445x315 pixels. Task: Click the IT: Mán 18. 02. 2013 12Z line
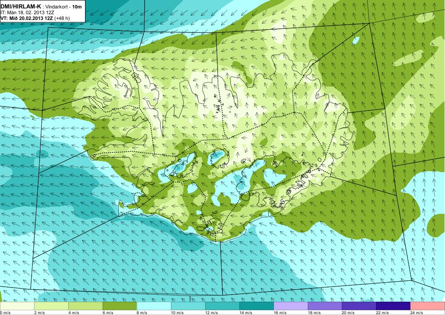[x=27, y=13]
